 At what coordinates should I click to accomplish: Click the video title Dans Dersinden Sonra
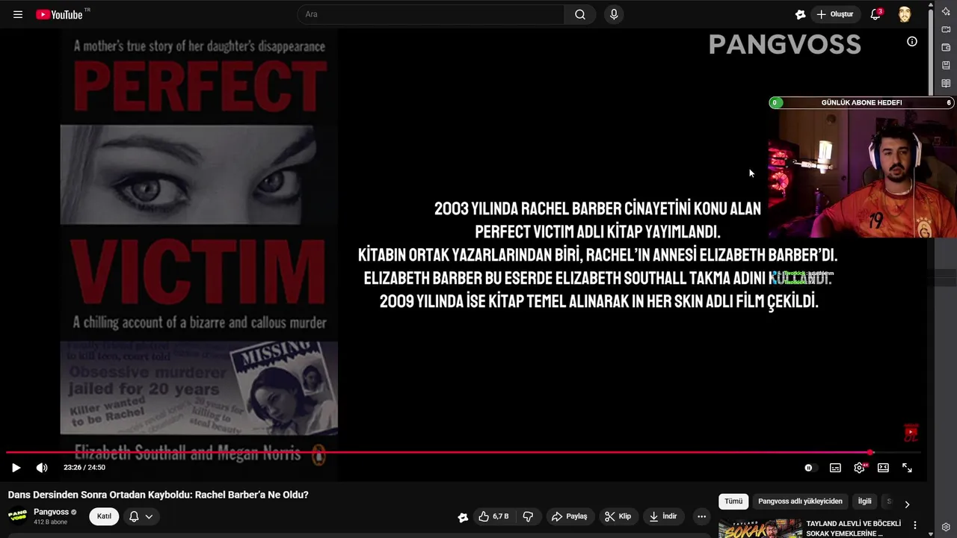coord(159,495)
